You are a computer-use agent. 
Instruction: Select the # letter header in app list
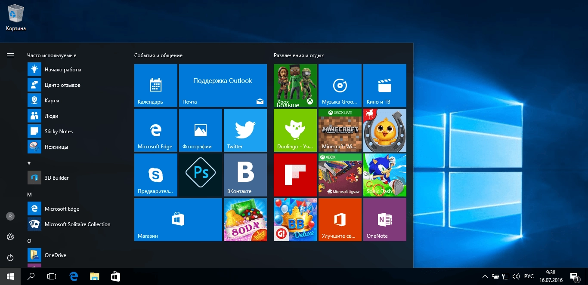tap(29, 163)
